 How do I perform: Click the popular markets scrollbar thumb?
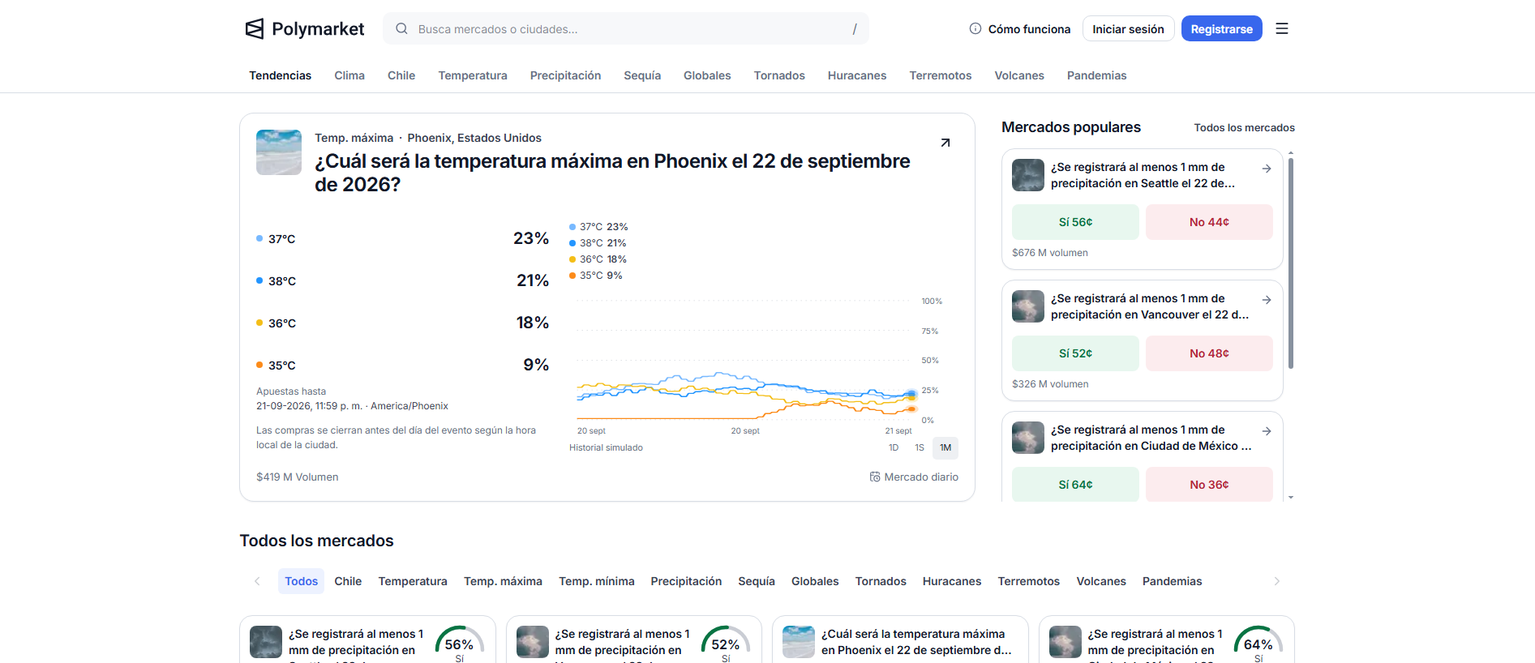click(1291, 263)
